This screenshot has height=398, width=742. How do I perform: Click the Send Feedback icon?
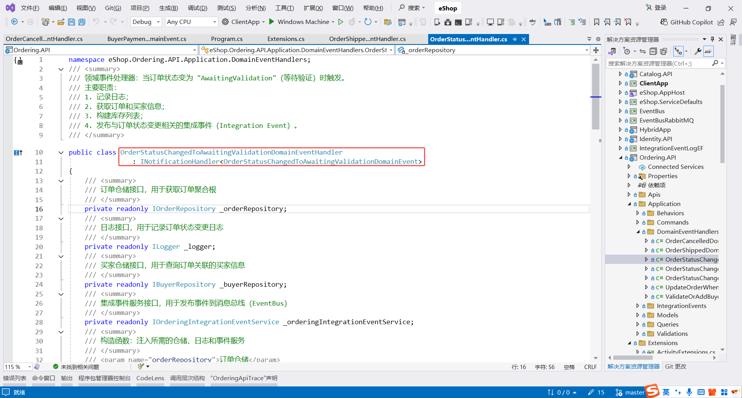733,22
